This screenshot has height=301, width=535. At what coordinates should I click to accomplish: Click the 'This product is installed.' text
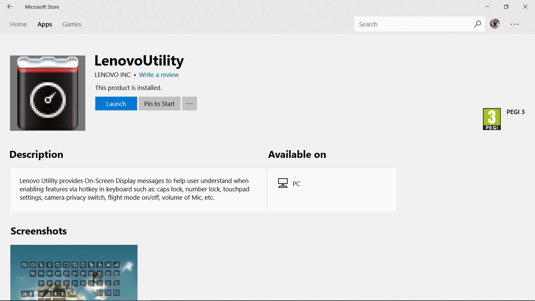128,88
